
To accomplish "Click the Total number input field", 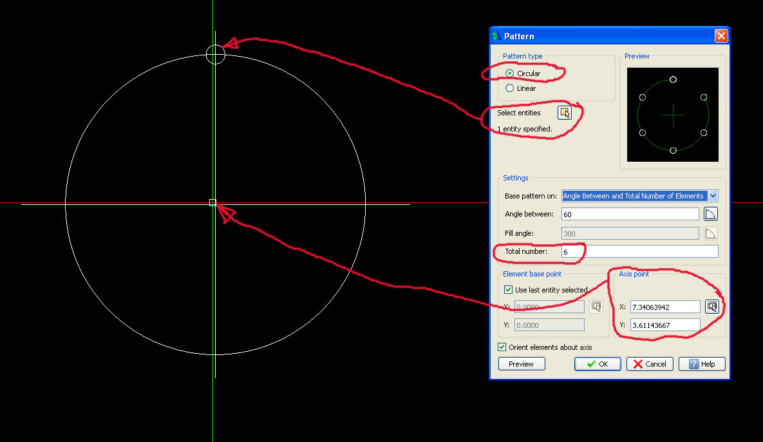I will pos(640,251).
